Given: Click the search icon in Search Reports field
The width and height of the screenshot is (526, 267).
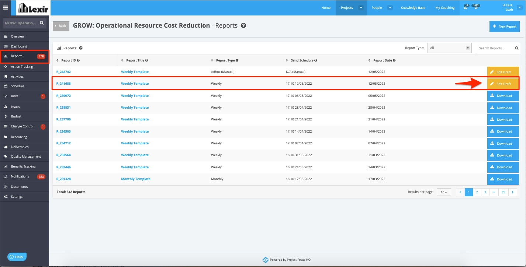Looking at the screenshot, I should click(516, 48).
